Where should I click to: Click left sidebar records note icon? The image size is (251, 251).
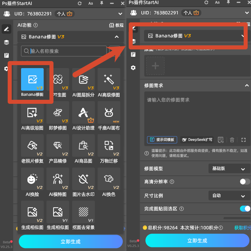6,55
